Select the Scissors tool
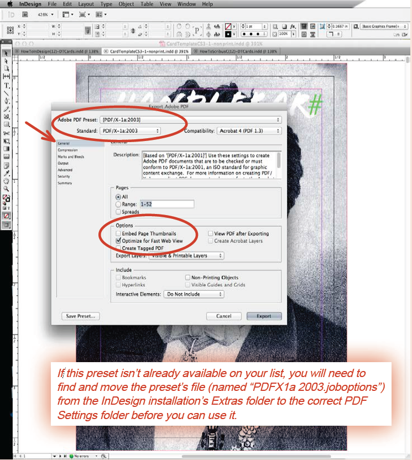Screen dimensions: 412x460 (7, 133)
